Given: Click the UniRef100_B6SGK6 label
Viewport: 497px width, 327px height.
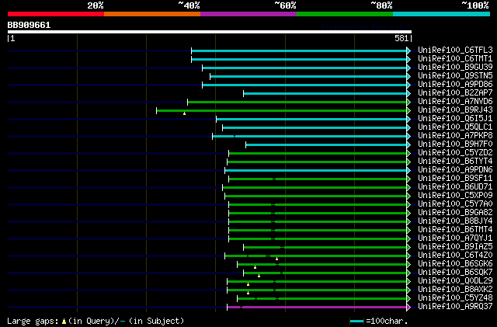Looking at the screenshot, I should click(455, 264).
